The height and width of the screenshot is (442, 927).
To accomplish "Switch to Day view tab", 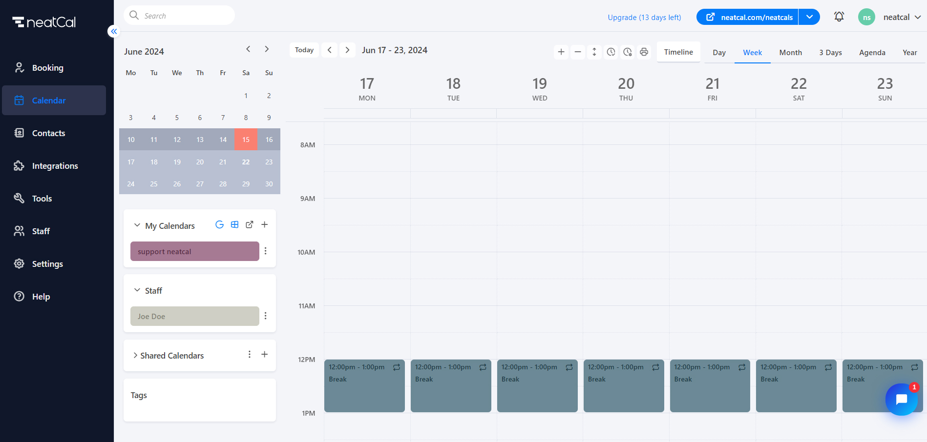I will point(719,52).
